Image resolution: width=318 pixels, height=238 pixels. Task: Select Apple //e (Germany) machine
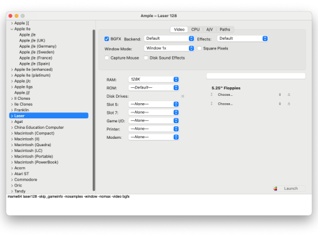point(38,46)
